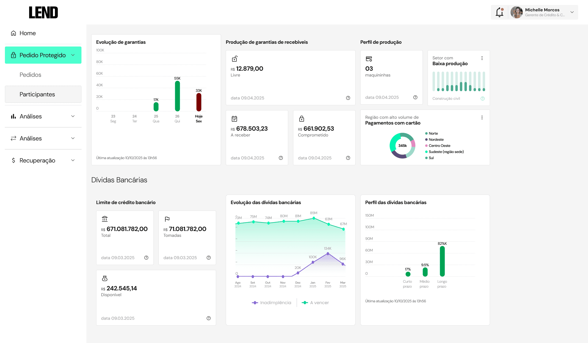This screenshot has width=588, height=343.
Task: Click the Longo prazo 82%K bar
Action: click(x=442, y=261)
